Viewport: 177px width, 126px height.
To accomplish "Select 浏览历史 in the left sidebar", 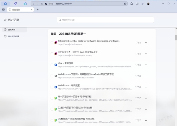I will pos(12,30).
